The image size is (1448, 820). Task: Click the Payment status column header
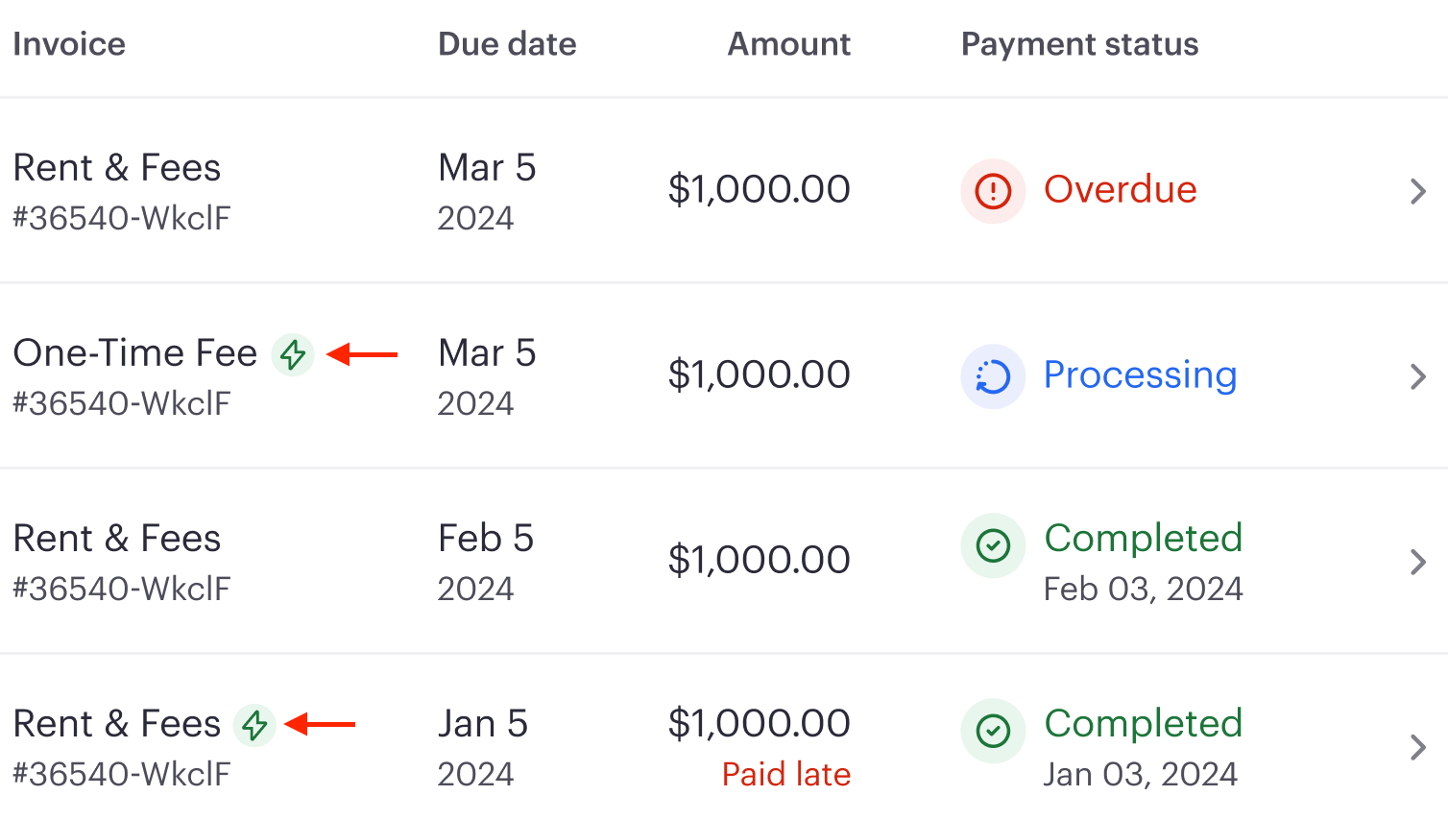tap(1079, 44)
